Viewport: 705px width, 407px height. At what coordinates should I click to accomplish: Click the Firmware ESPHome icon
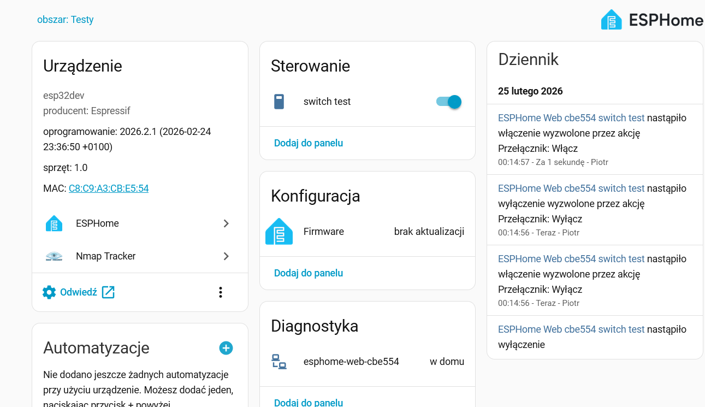tap(279, 232)
